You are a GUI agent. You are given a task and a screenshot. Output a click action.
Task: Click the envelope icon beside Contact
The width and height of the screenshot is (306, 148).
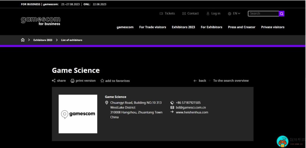click(x=184, y=13)
